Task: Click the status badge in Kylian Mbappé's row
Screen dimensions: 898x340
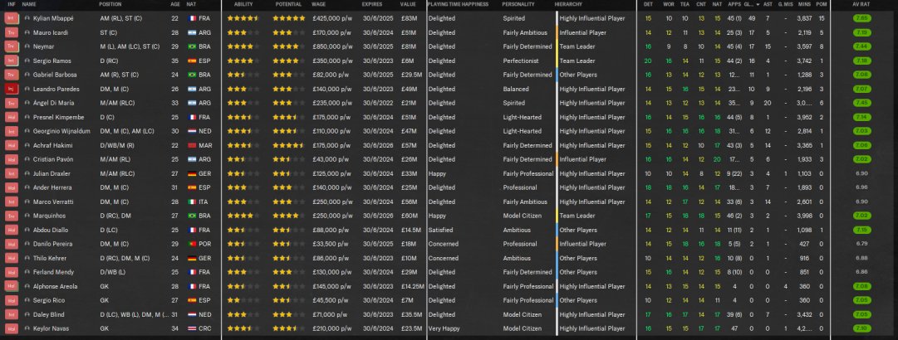Action: point(12,18)
